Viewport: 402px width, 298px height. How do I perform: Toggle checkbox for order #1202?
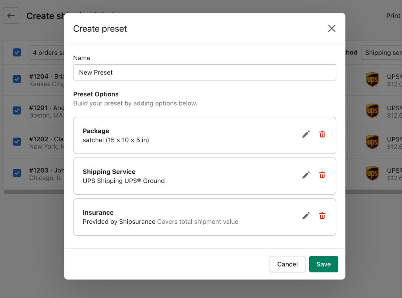(x=17, y=142)
